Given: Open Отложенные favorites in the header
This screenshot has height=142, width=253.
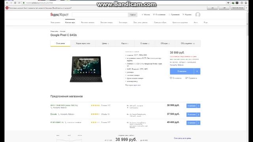Looking at the screenshot, I should [x=159, y=15].
